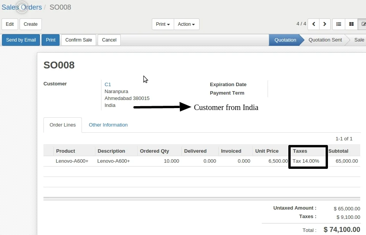Open the Print dropdown menu
Image resolution: width=366 pixels, height=235 pixels.
(162, 24)
